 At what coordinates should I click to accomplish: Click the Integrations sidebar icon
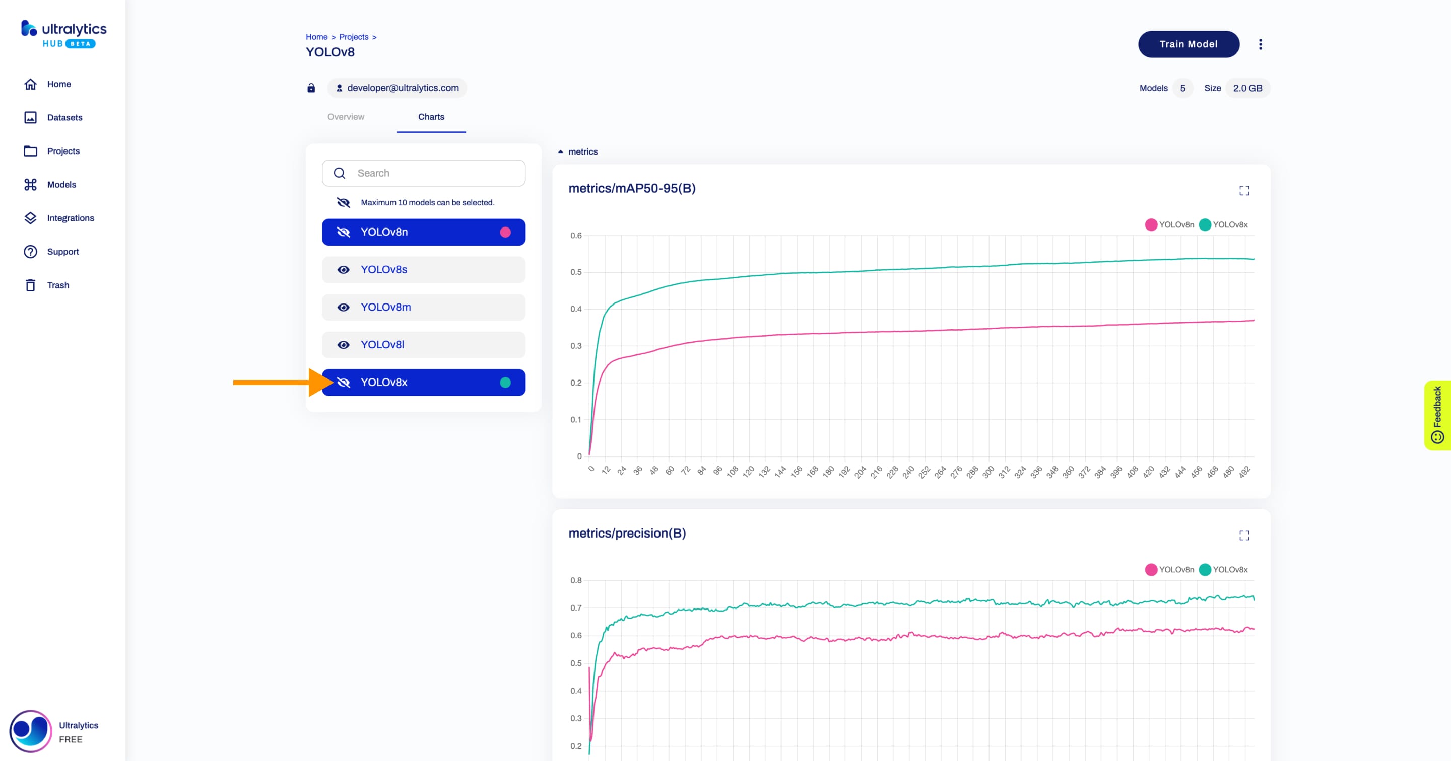tap(30, 217)
